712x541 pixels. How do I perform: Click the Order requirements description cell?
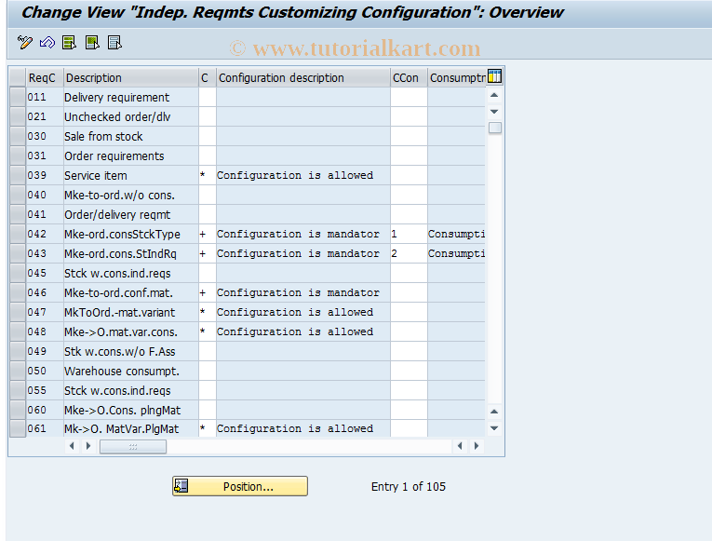[x=131, y=156]
